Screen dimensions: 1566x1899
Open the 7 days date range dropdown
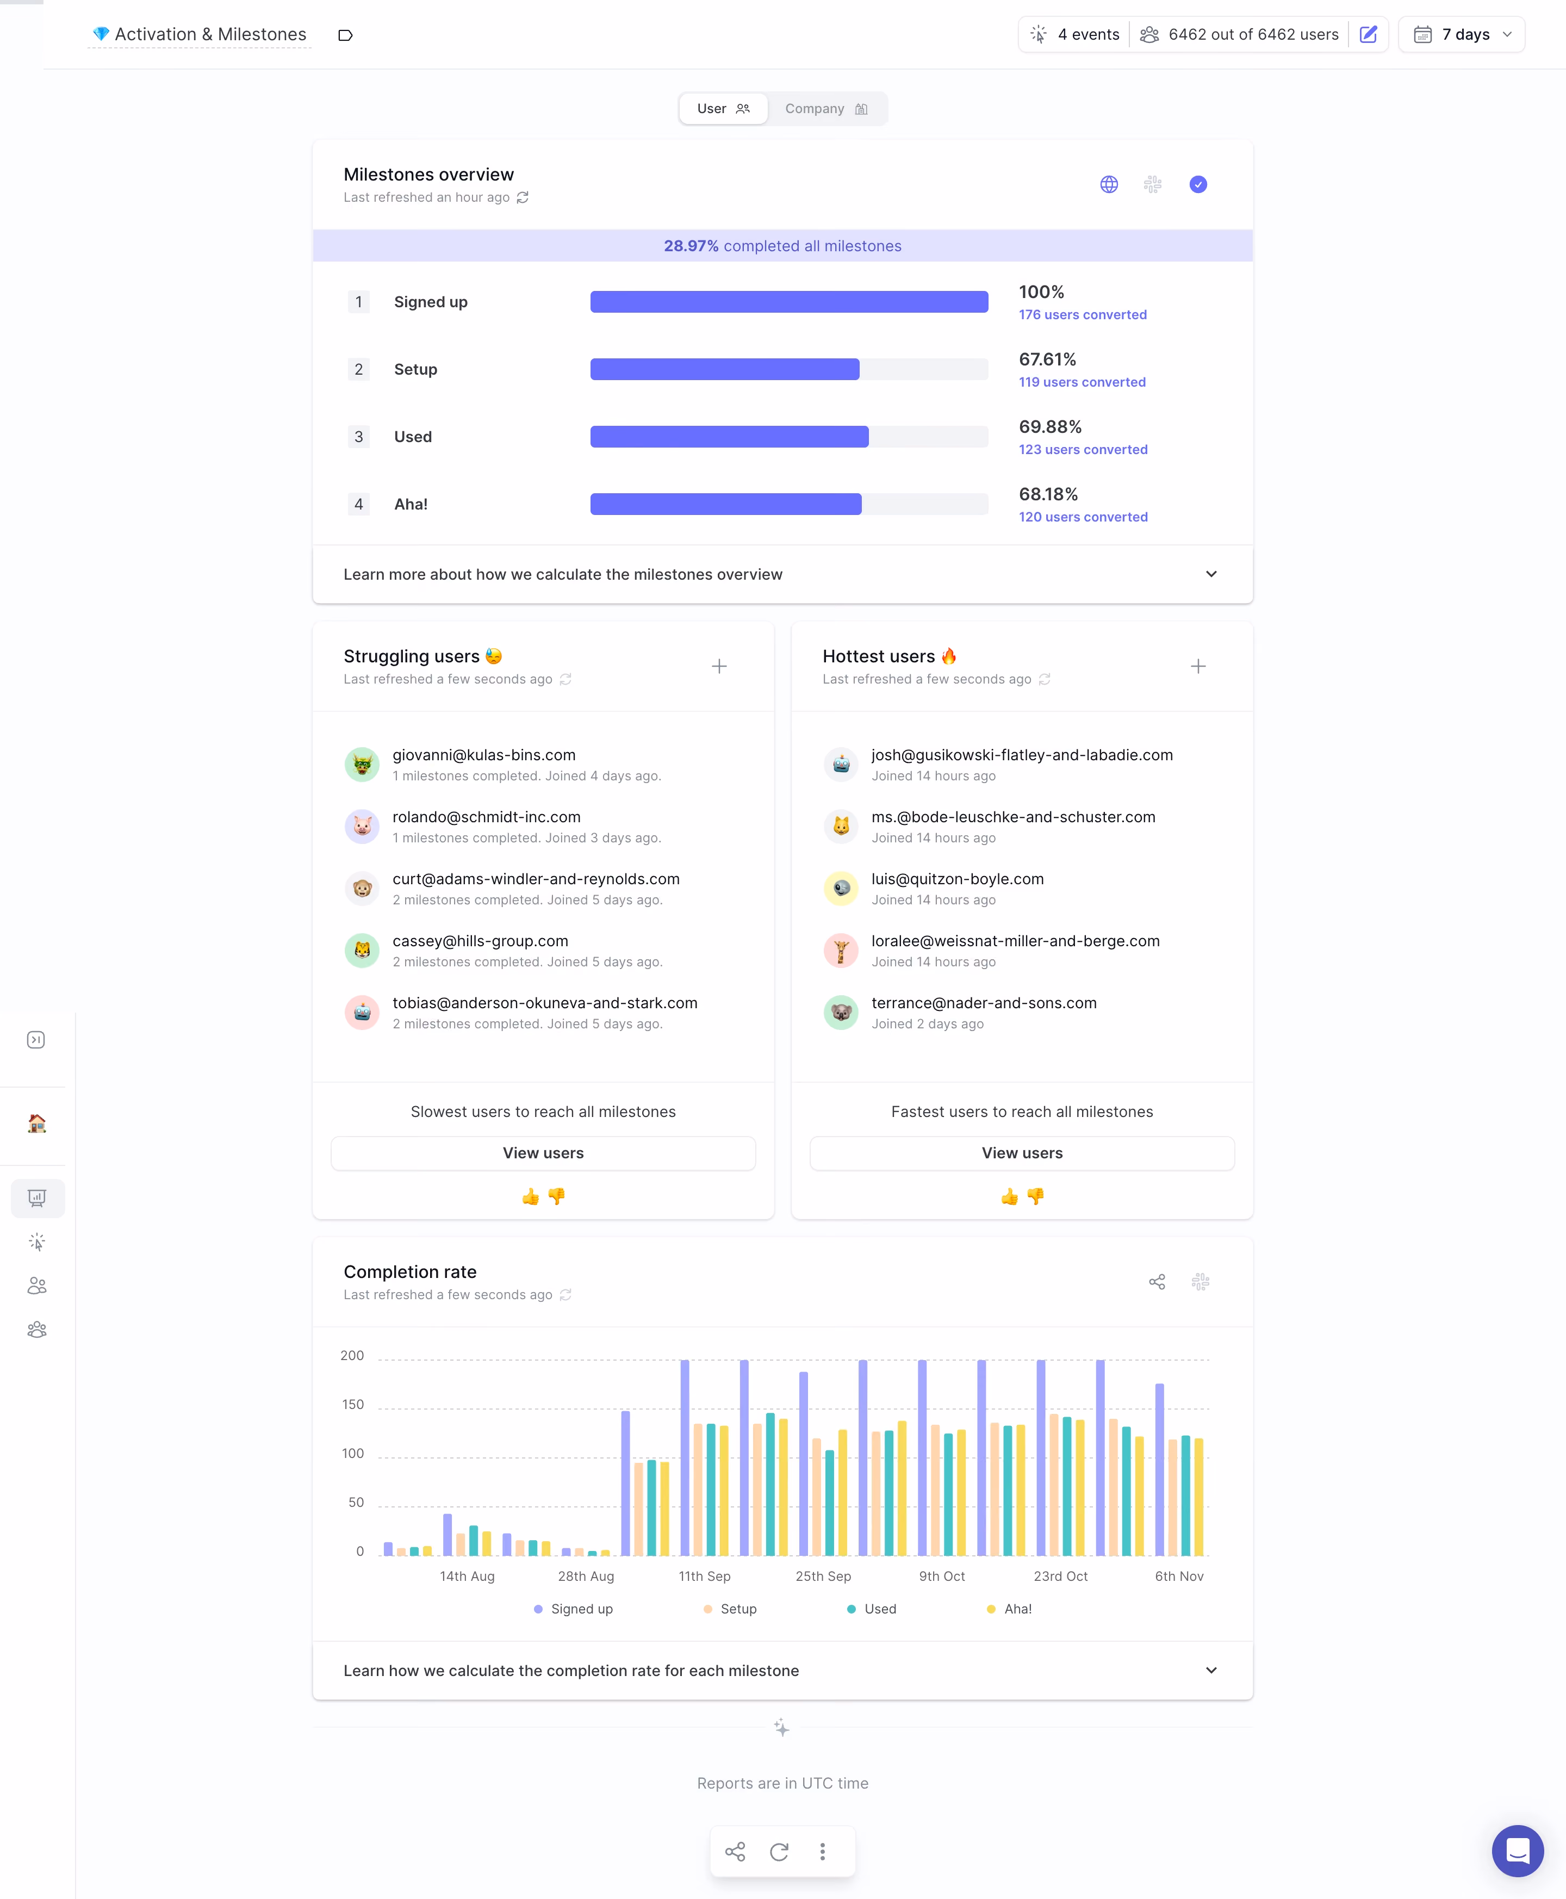tap(1462, 34)
